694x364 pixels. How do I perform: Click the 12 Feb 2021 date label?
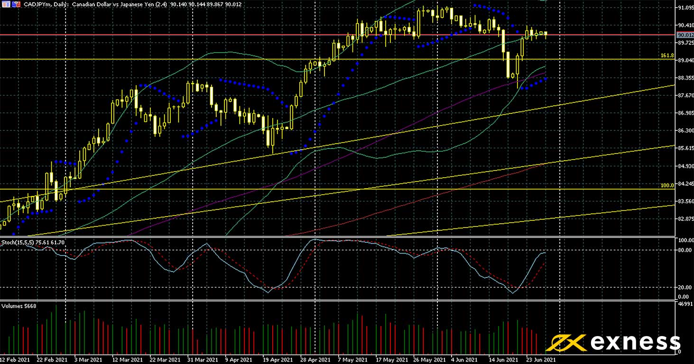click(15, 360)
